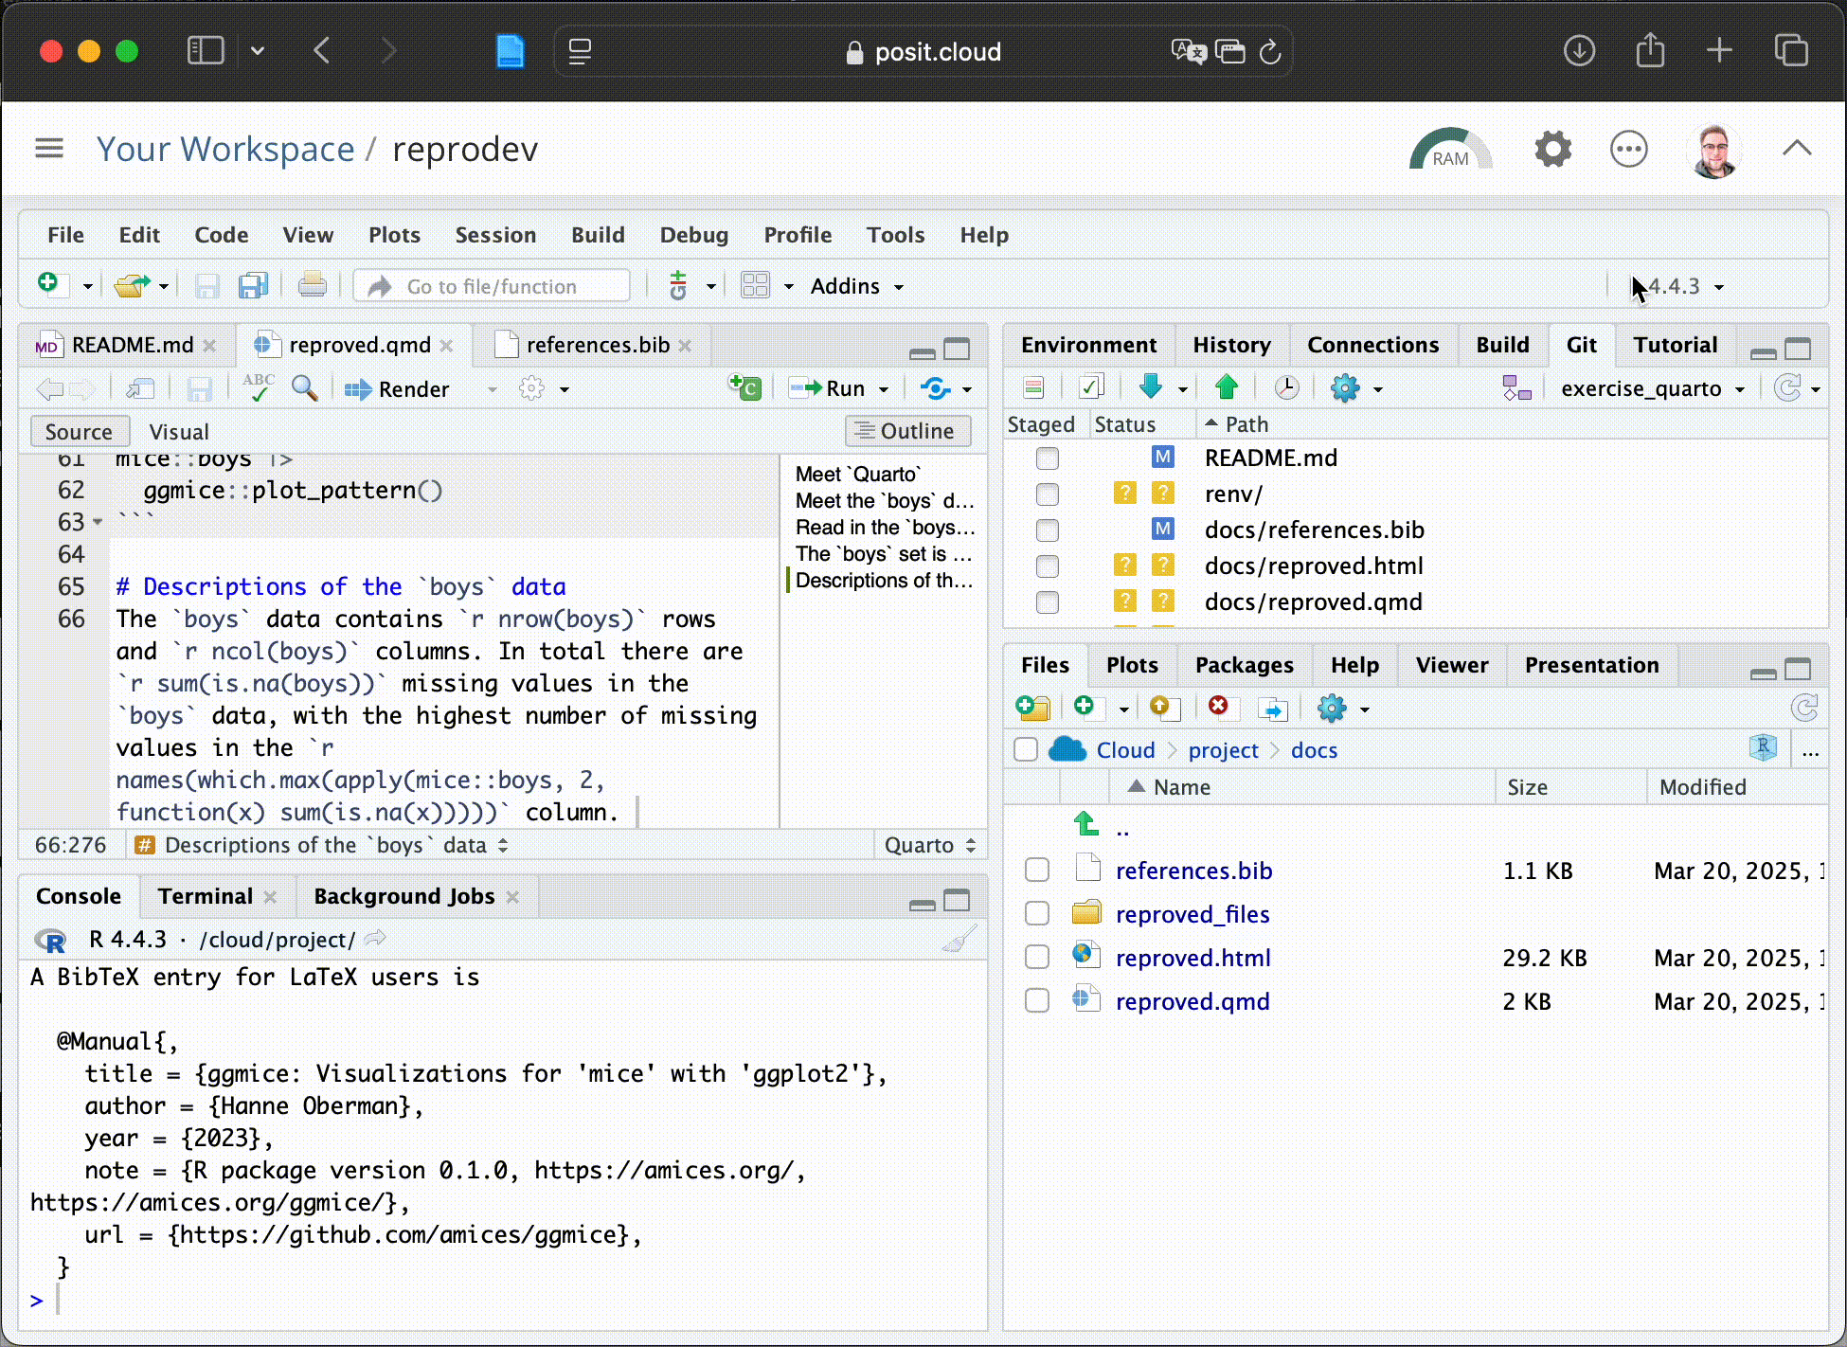
Task: Click the Rename file icon
Action: tap(1273, 709)
